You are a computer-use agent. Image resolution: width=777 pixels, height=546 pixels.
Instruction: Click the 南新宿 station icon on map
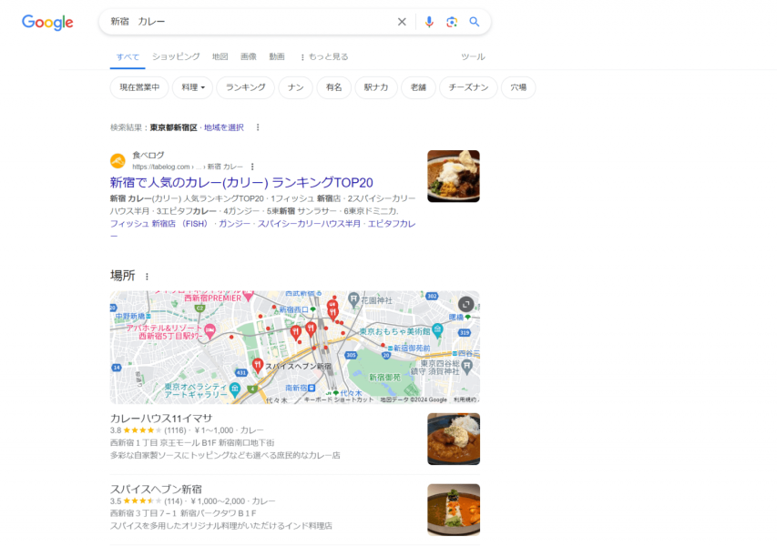pos(312,388)
